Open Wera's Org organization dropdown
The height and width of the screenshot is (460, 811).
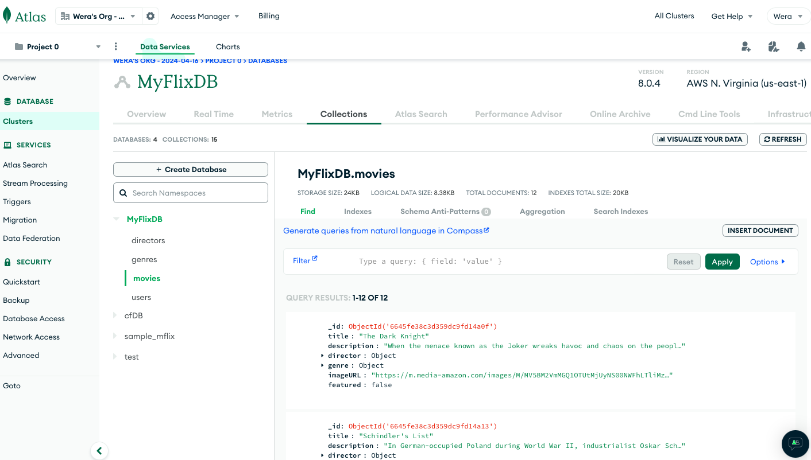tap(99, 16)
